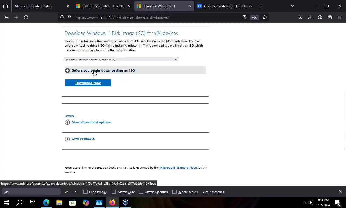Open a new tab with plus button
Screen dimensions: 346x208
tap(261, 6)
